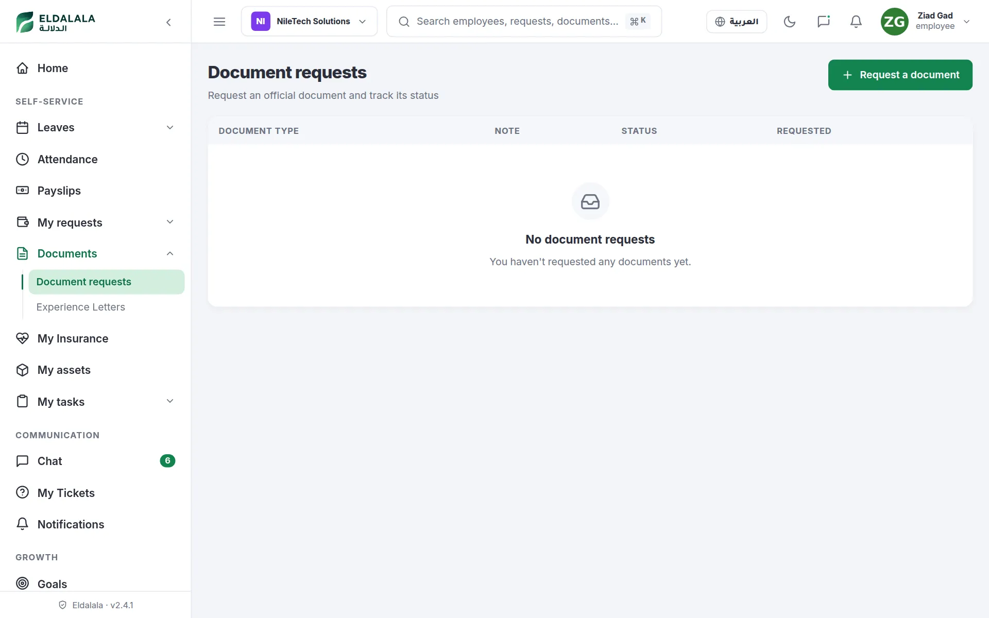
Task: Collapse the Documents submenu chevron
Action: (x=170, y=253)
